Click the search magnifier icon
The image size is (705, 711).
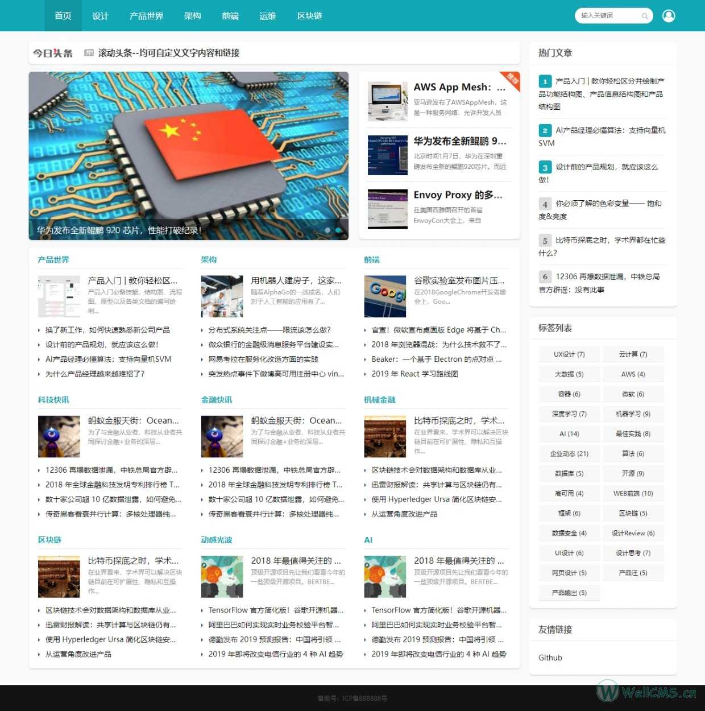645,16
